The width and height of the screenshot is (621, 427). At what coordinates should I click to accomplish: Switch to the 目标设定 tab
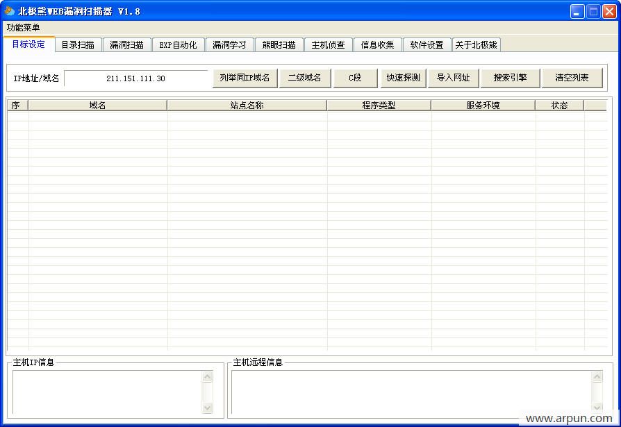(28, 44)
